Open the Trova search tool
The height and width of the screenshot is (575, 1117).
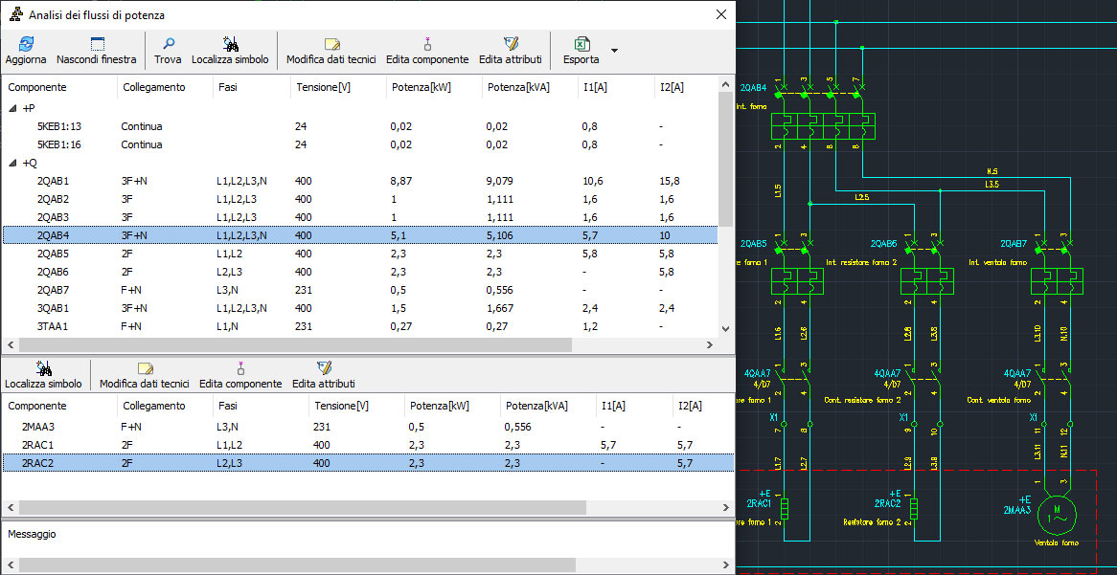point(168,44)
